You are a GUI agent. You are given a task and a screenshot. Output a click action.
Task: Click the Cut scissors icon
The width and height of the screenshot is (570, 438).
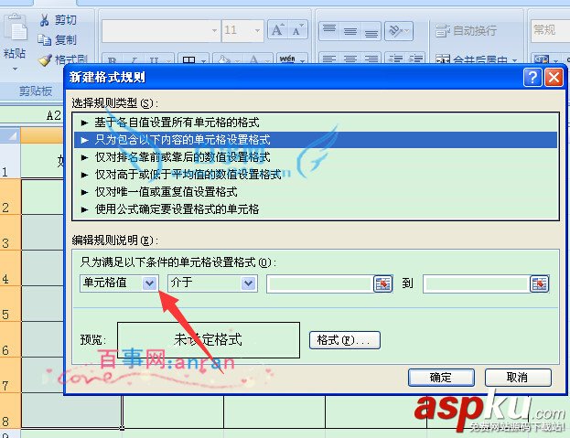click(45, 20)
